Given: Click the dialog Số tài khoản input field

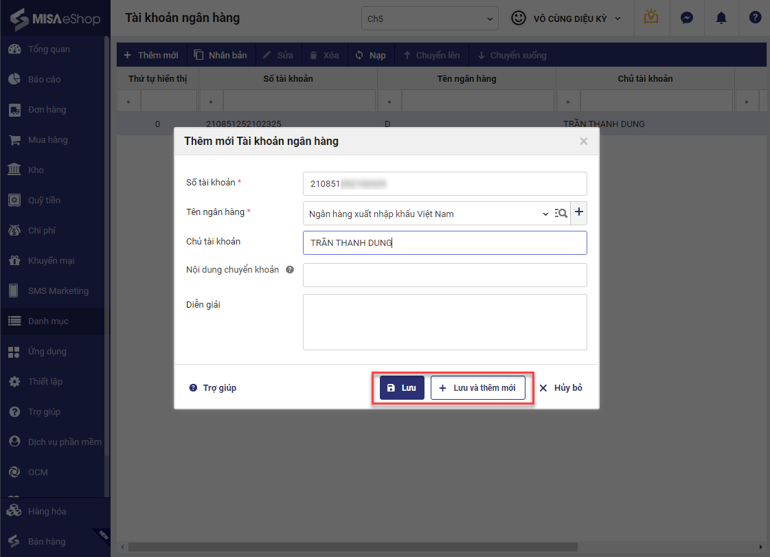Looking at the screenshot, I should coord(445,183).
